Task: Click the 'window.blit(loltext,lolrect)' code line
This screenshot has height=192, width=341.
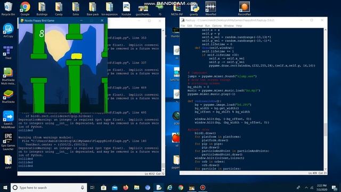Action: (219, 158)
